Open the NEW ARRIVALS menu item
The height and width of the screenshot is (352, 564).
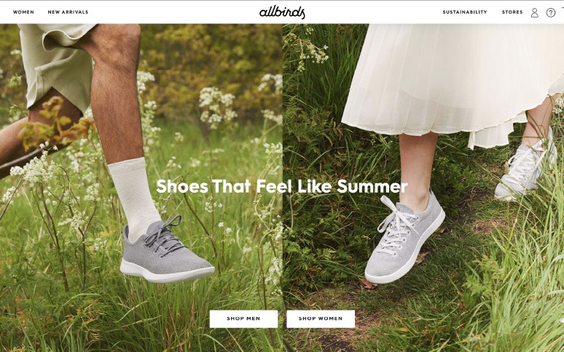tap(68, 12)
